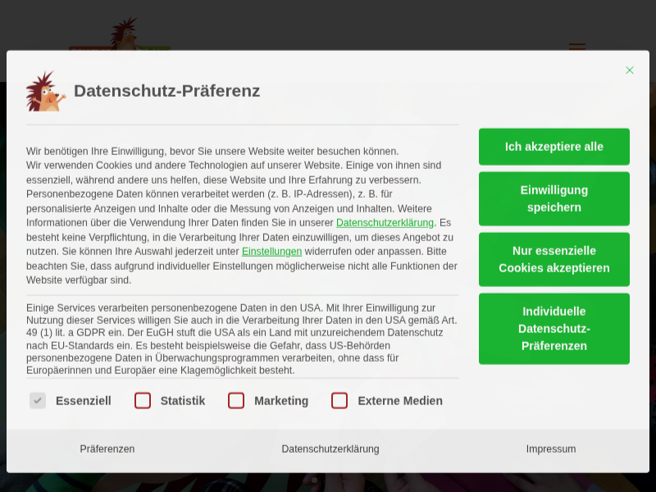Enable the Externe Medien checkbox
The width and height of the screenshot is (656, 492).
pos(339,401)
